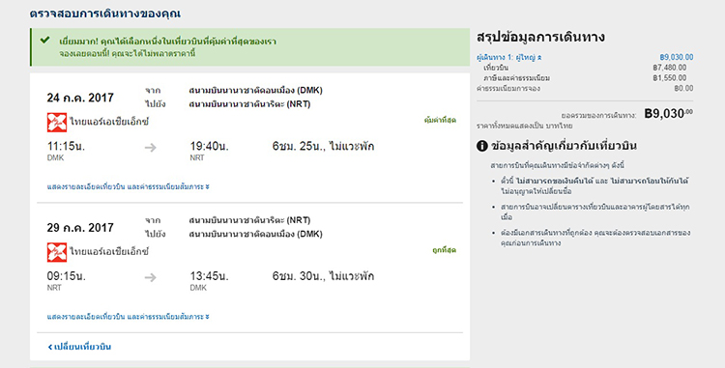Expand flight details for the DMK to NRT flight
This screenshot has height=368, width=725.
128,187
